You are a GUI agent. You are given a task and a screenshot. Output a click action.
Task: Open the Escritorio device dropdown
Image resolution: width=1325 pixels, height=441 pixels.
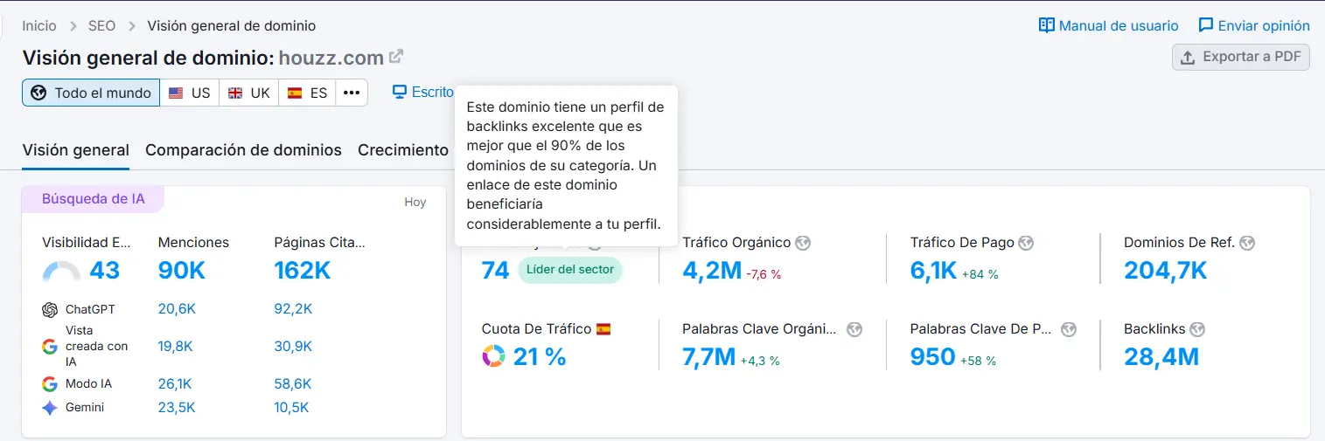tap(423, 92)
